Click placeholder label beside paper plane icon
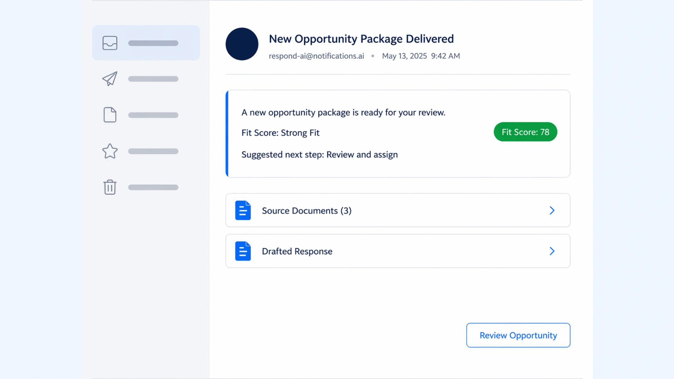674x379 pixels. click(x=153, y=79)
